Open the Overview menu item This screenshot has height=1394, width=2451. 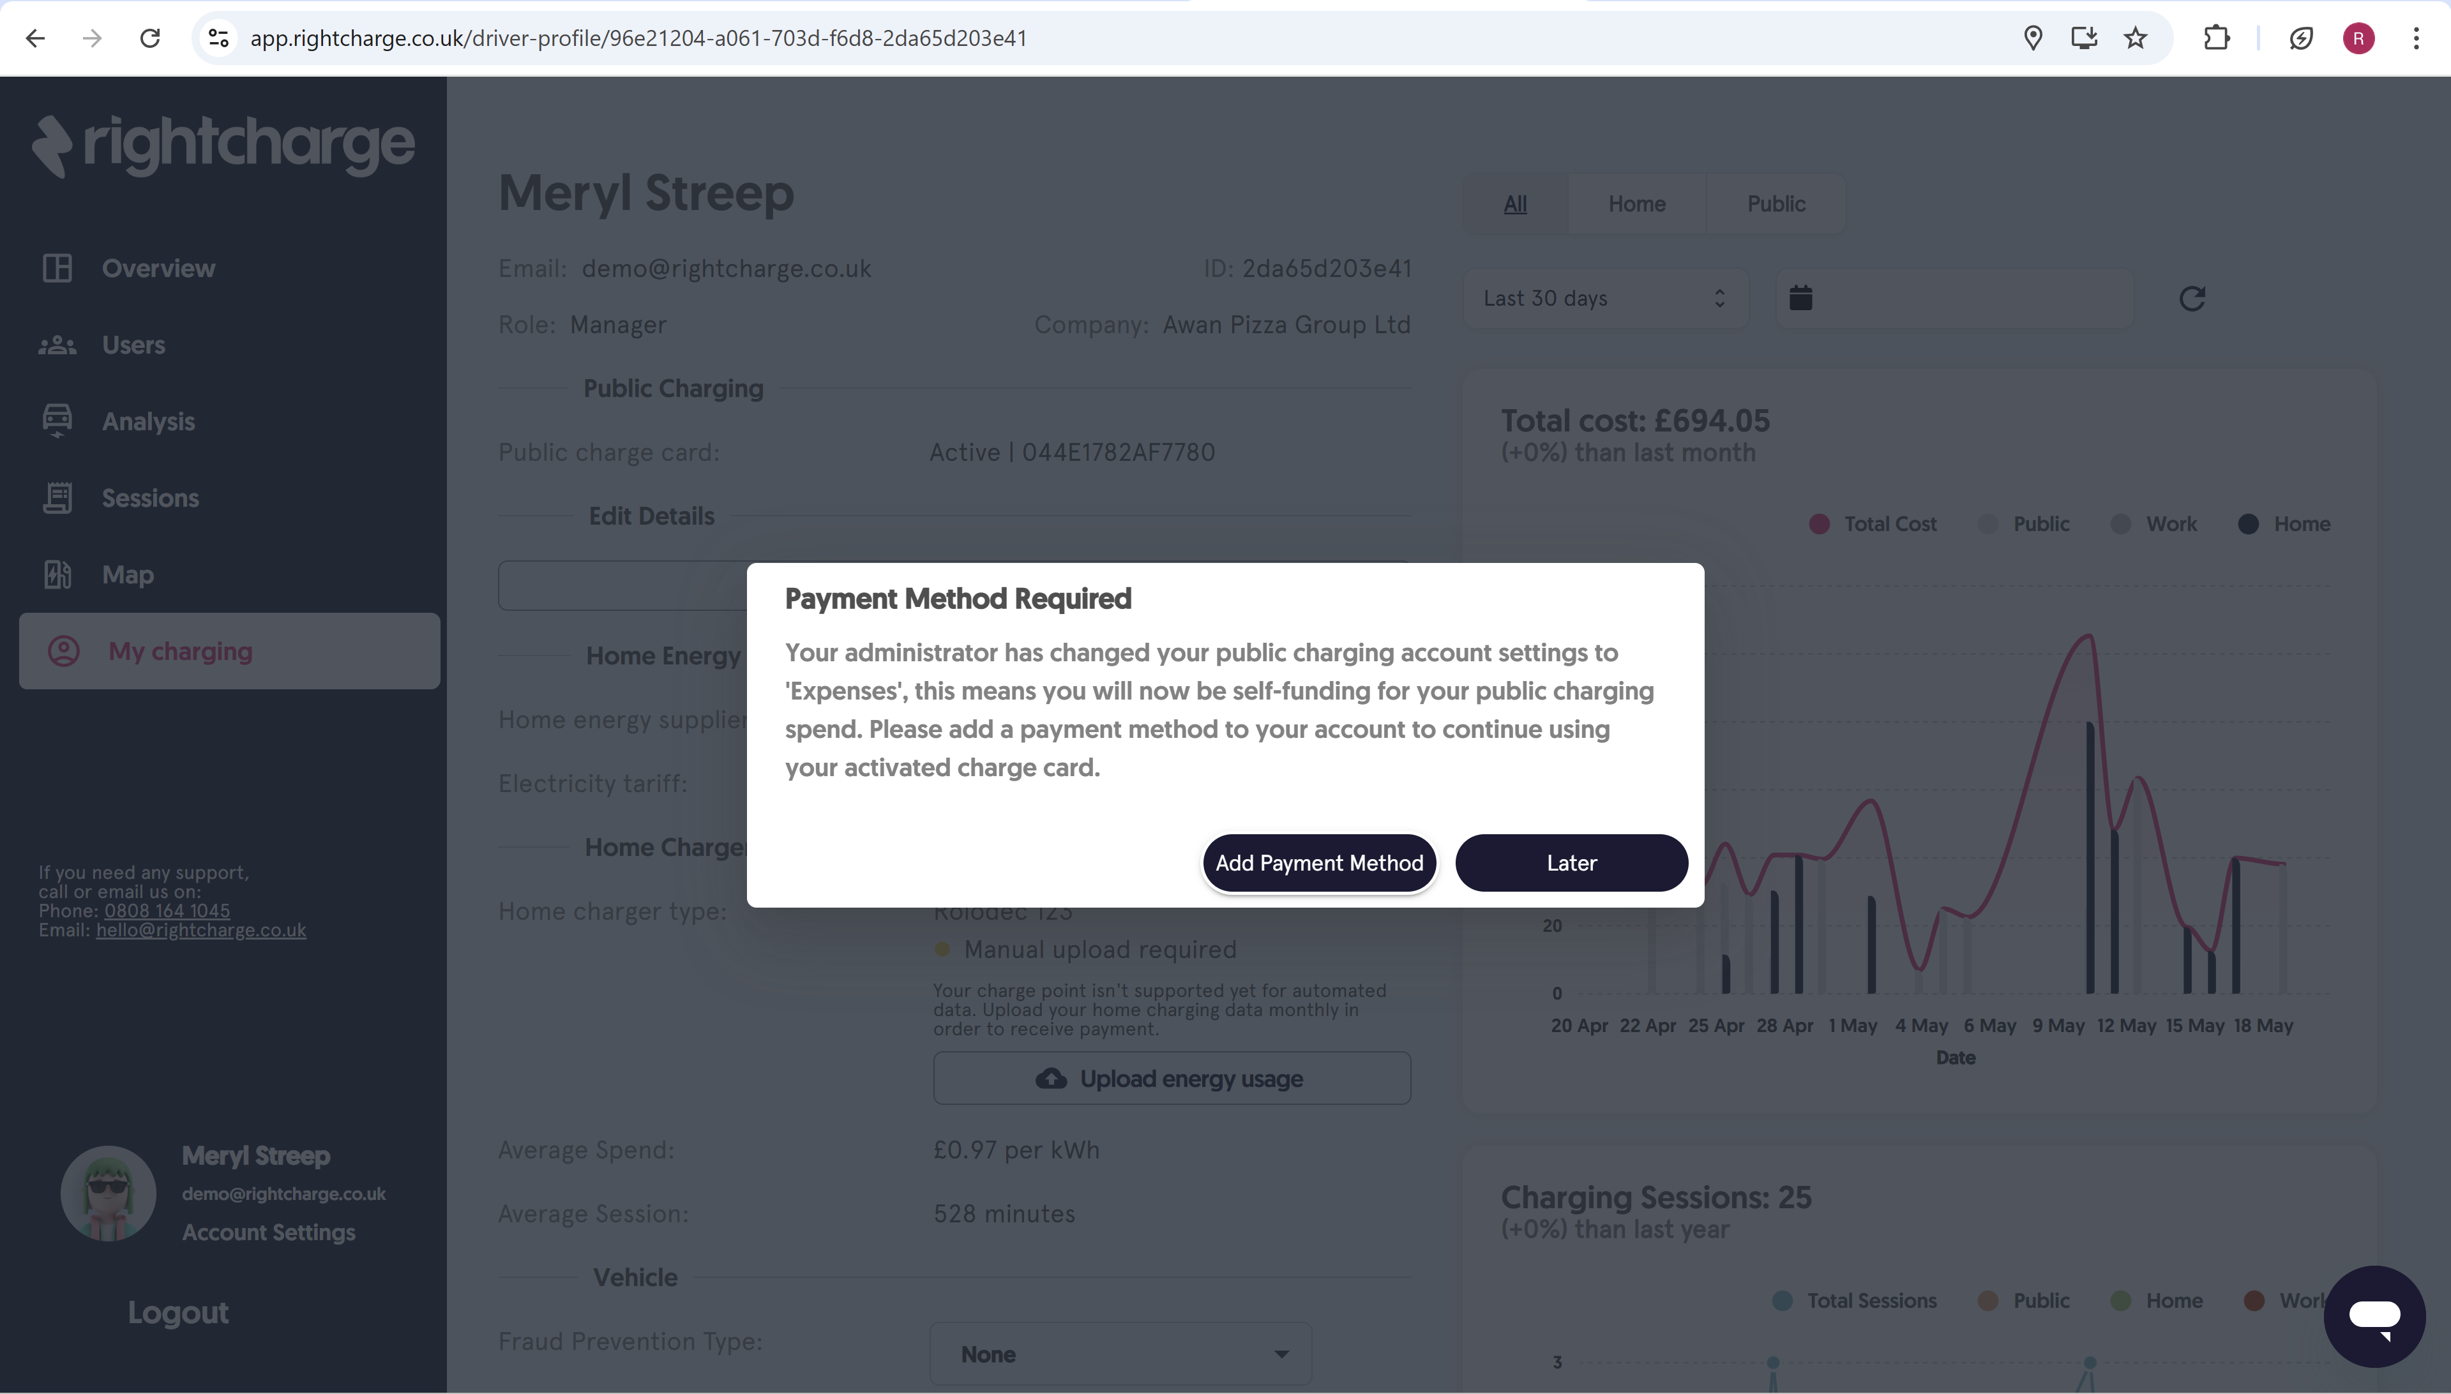point(159,268)
